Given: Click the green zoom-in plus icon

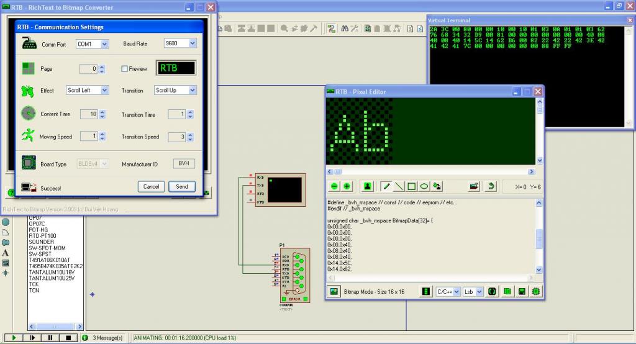Looking at the screenshot, I should (x=347, y=186).
